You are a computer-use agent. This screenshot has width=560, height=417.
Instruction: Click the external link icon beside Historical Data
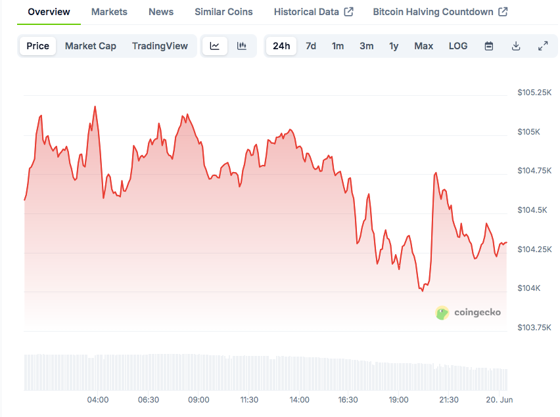click(349, 12)
